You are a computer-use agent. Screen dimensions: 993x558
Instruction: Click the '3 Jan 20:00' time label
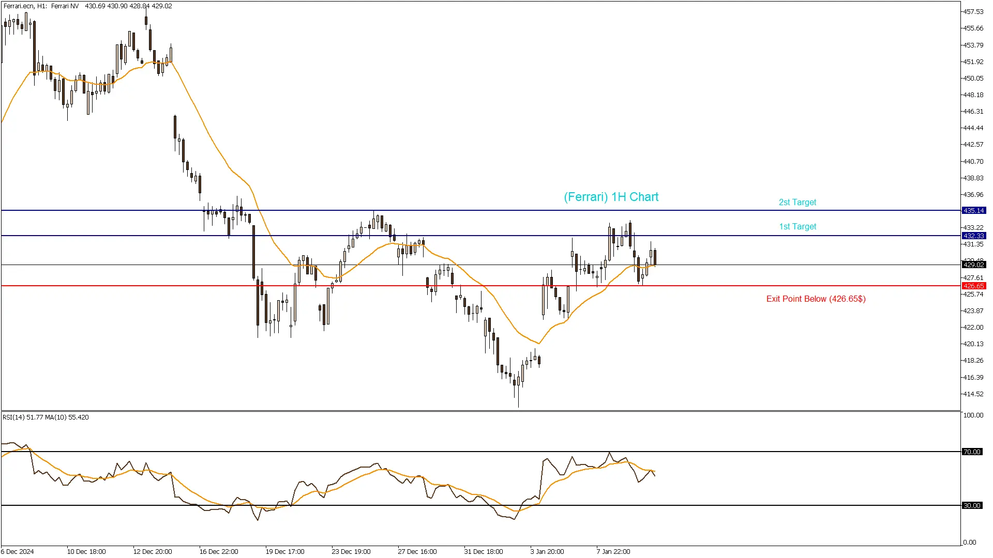(x=547, y=552)
